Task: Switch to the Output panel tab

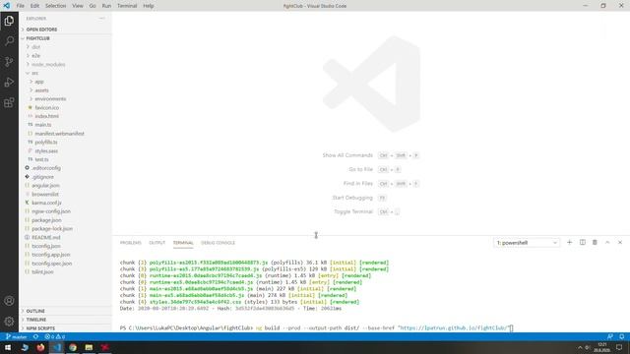Action: click(x=157, y=243)
